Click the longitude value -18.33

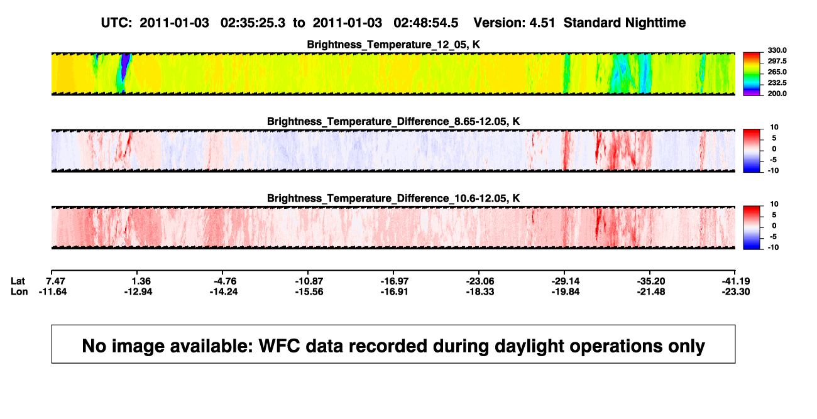click(x=480, y=291)
